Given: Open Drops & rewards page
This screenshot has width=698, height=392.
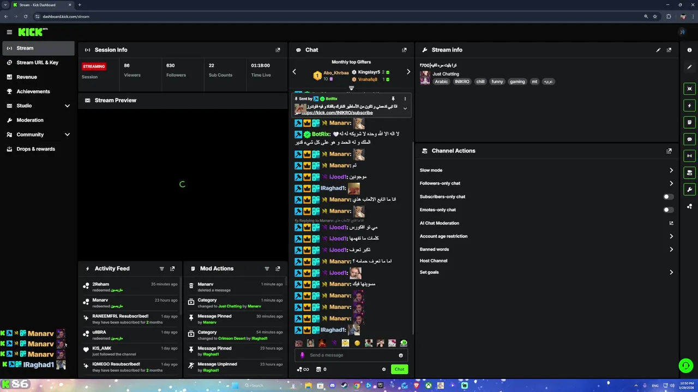Looking at the screenshot, I should tap(38, 149).
